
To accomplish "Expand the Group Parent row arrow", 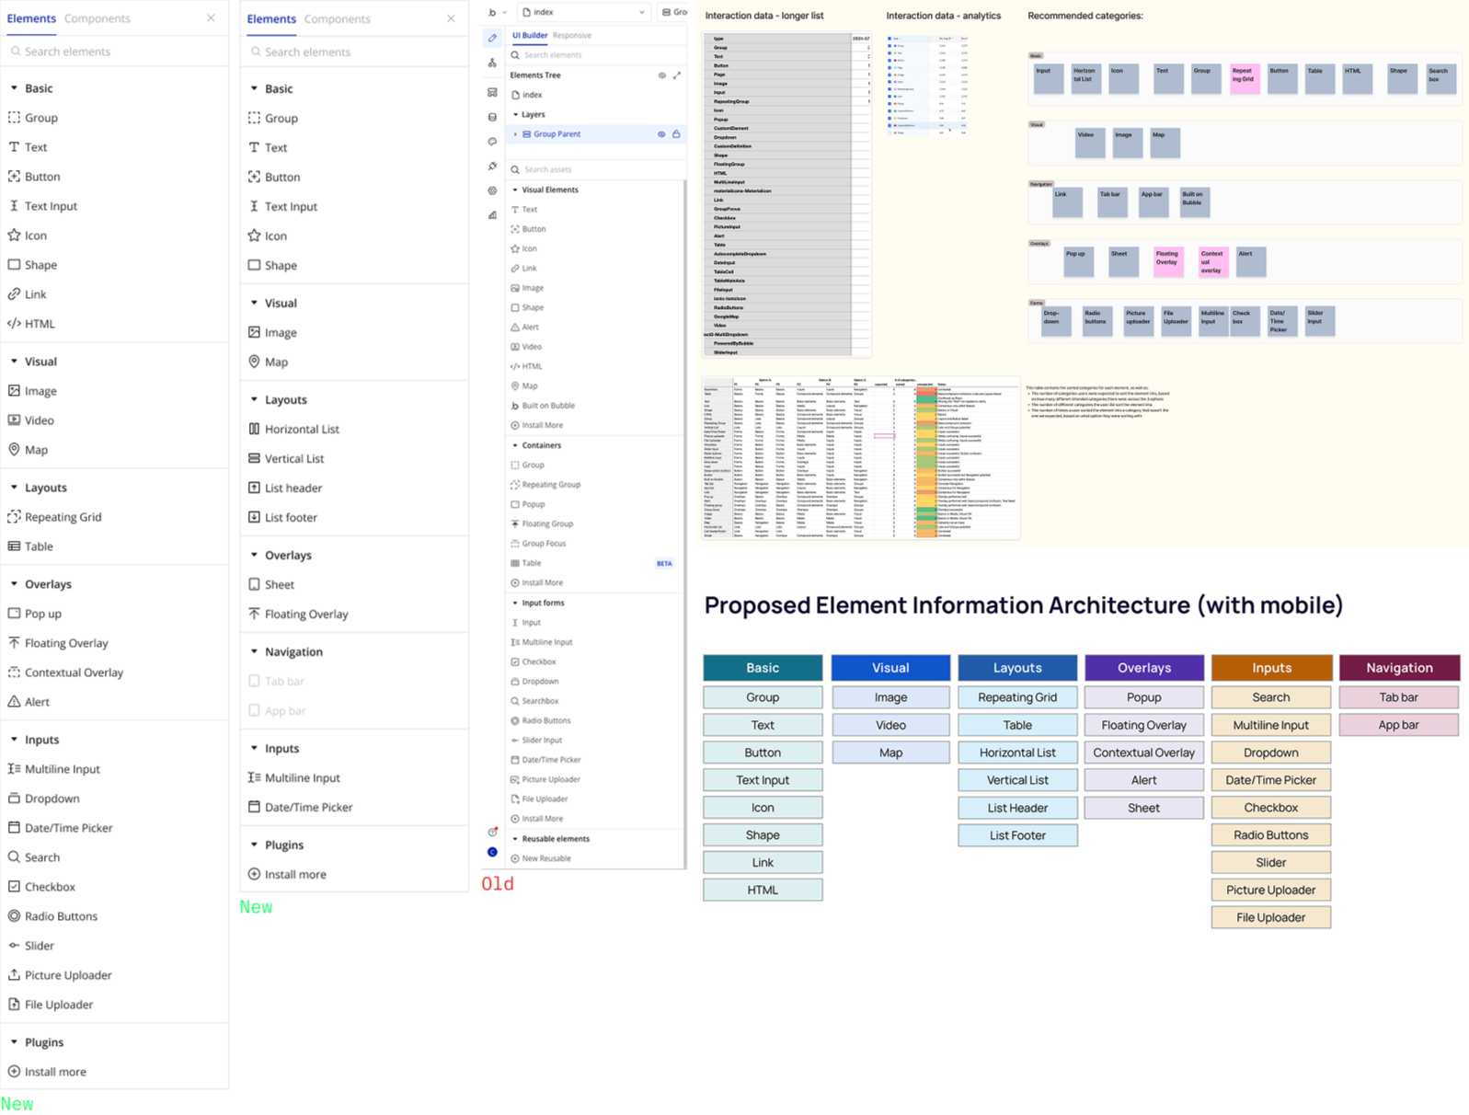I will click(515, 134).
